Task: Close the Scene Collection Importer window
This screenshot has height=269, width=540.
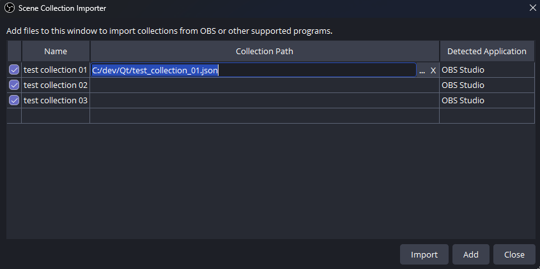Action: click(532, 8)
